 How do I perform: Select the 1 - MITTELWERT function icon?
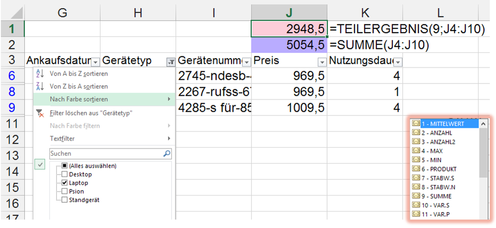416,124
